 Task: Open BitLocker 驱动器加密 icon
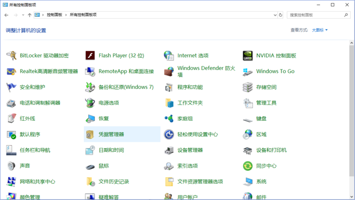tap(11, 56)
